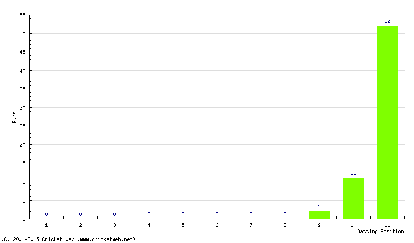
Task: Click the small green bar for position 9
Action: coord(319,215)
